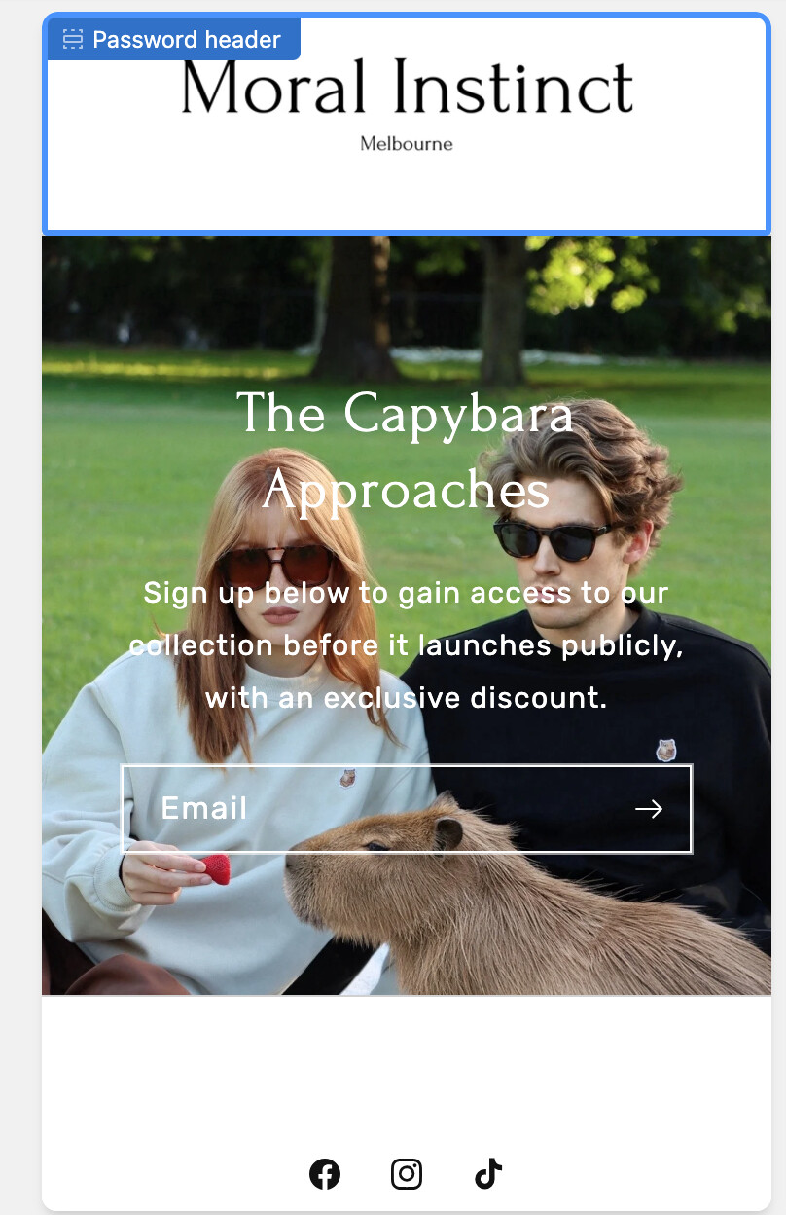
Task: Click the section icon beside Password header
Action: point(73,39)
